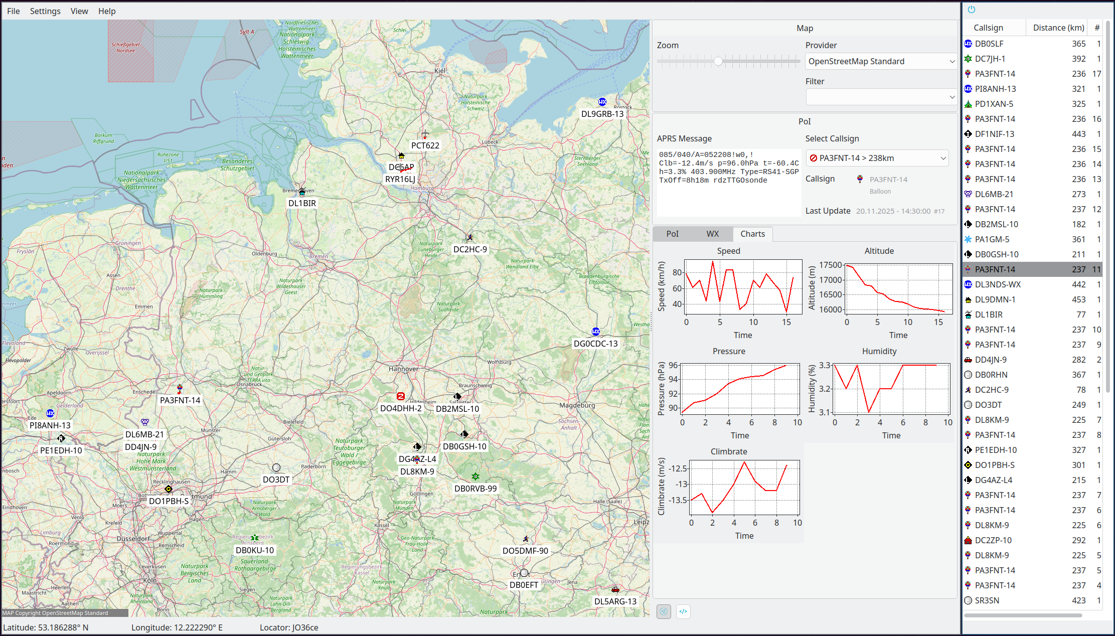Open the Settings menu
This screenshot has height=636, width=1115.
coord(45,11)
